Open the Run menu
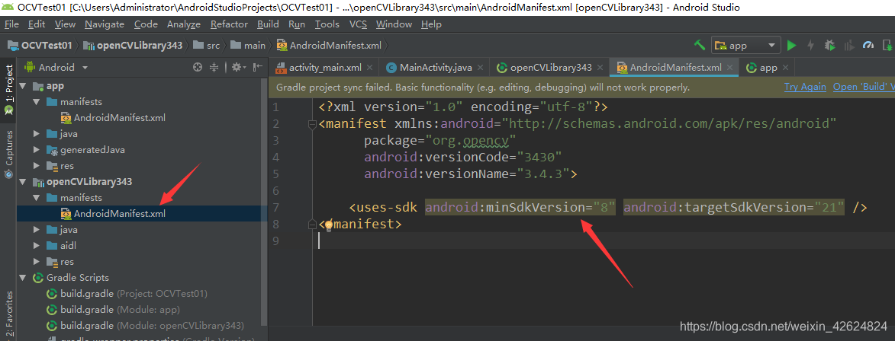The height and width of the screenshot is (341, 895). [x=297, y=24]
